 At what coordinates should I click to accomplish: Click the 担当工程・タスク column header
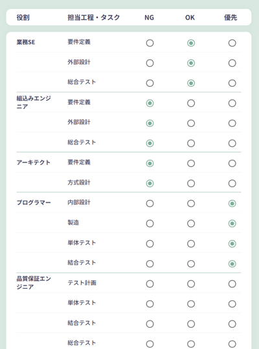(x=94, y=17)
